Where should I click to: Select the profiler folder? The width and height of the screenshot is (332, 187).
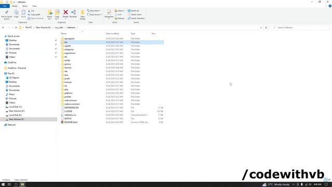[x=68, y=97]
